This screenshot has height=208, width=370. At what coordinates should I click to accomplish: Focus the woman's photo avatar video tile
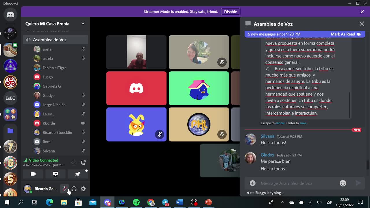[199, 52]
